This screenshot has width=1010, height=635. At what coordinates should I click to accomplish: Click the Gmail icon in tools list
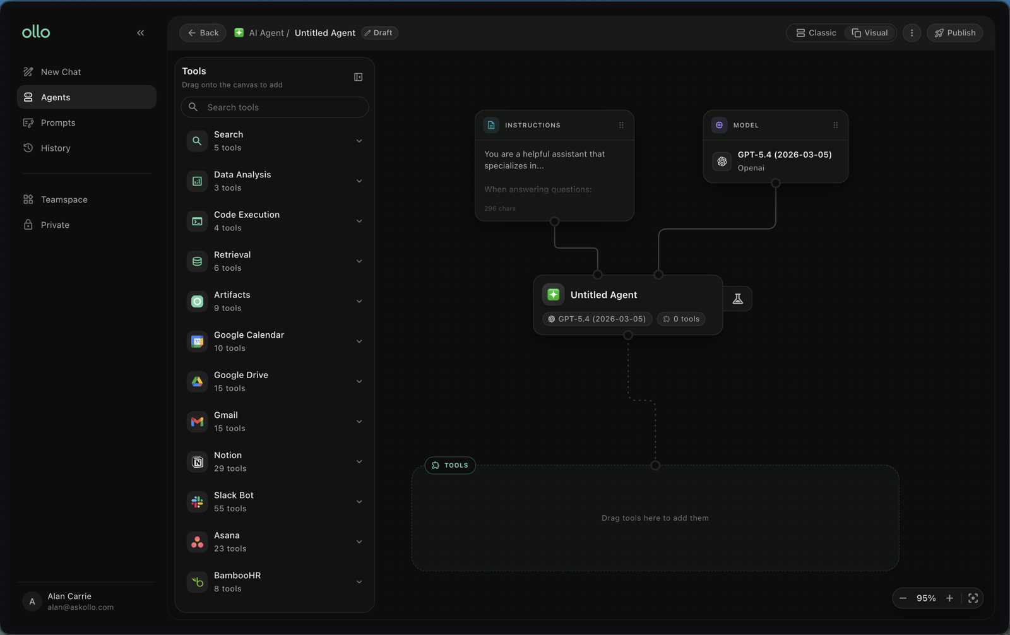(197, 422)
